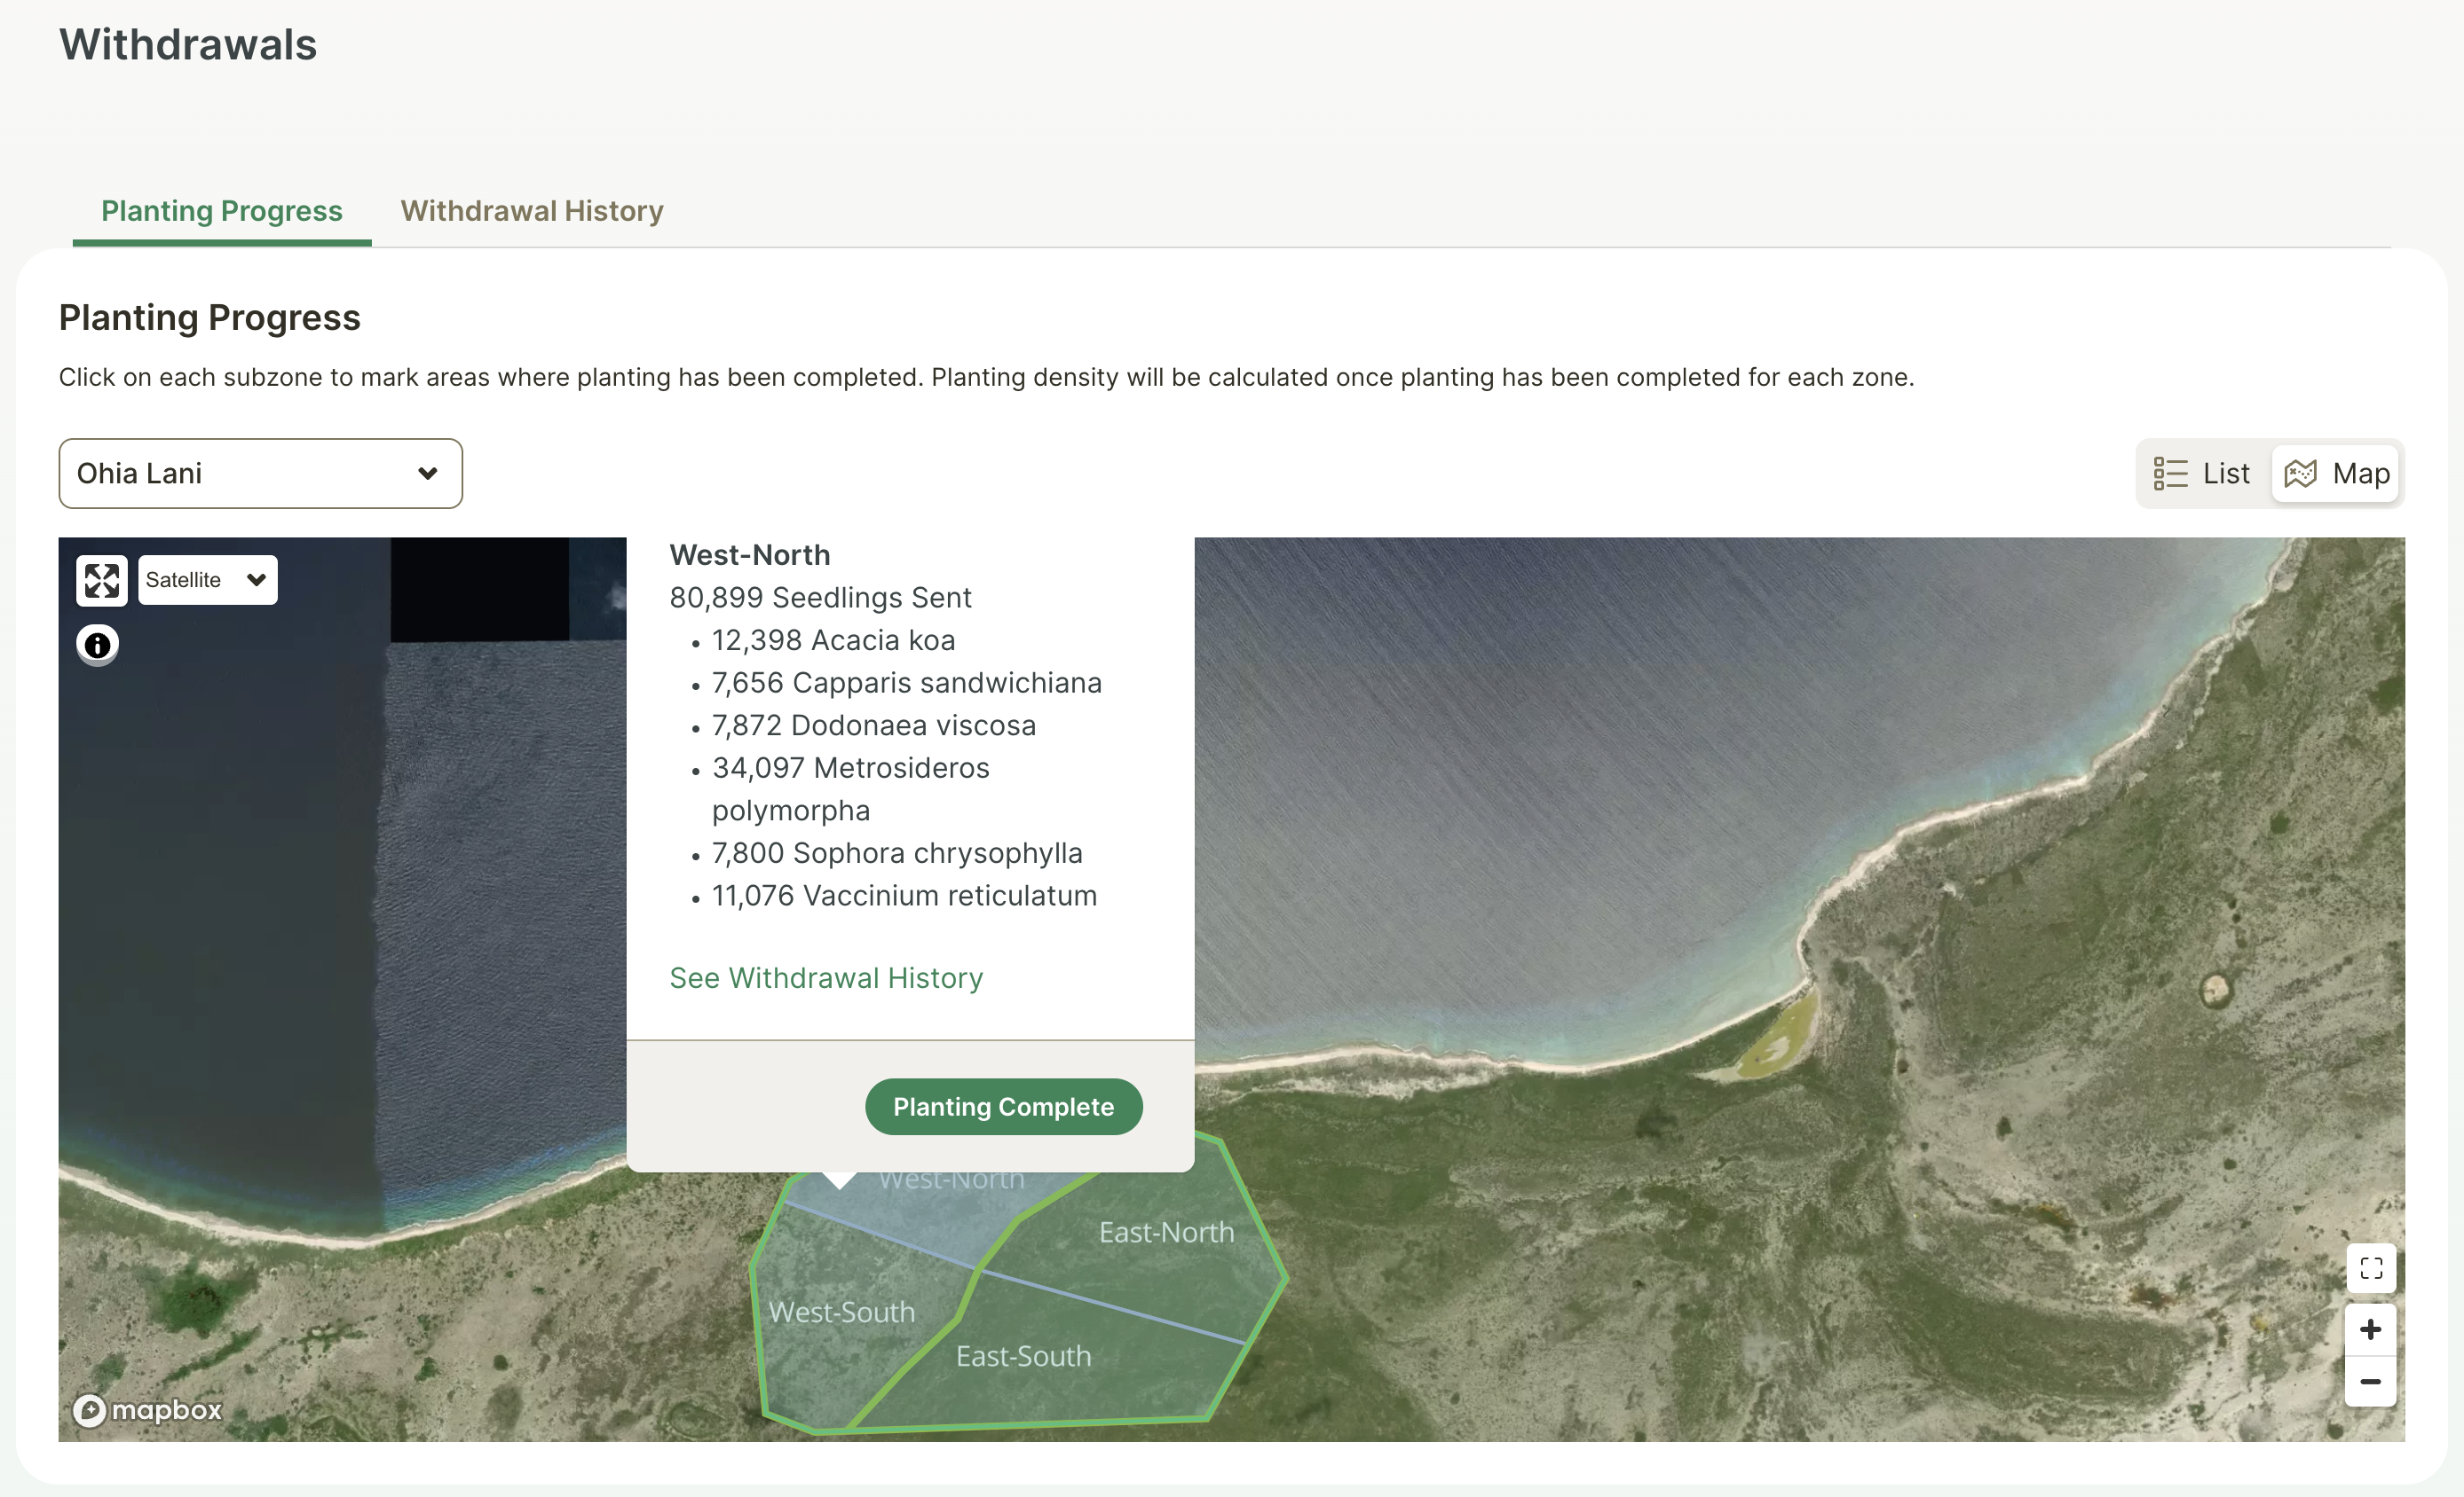The width and height of the screenshot is (2464, 1497).
Task: Click the Planting Complete button
Action: [x=1003, y=1106]
